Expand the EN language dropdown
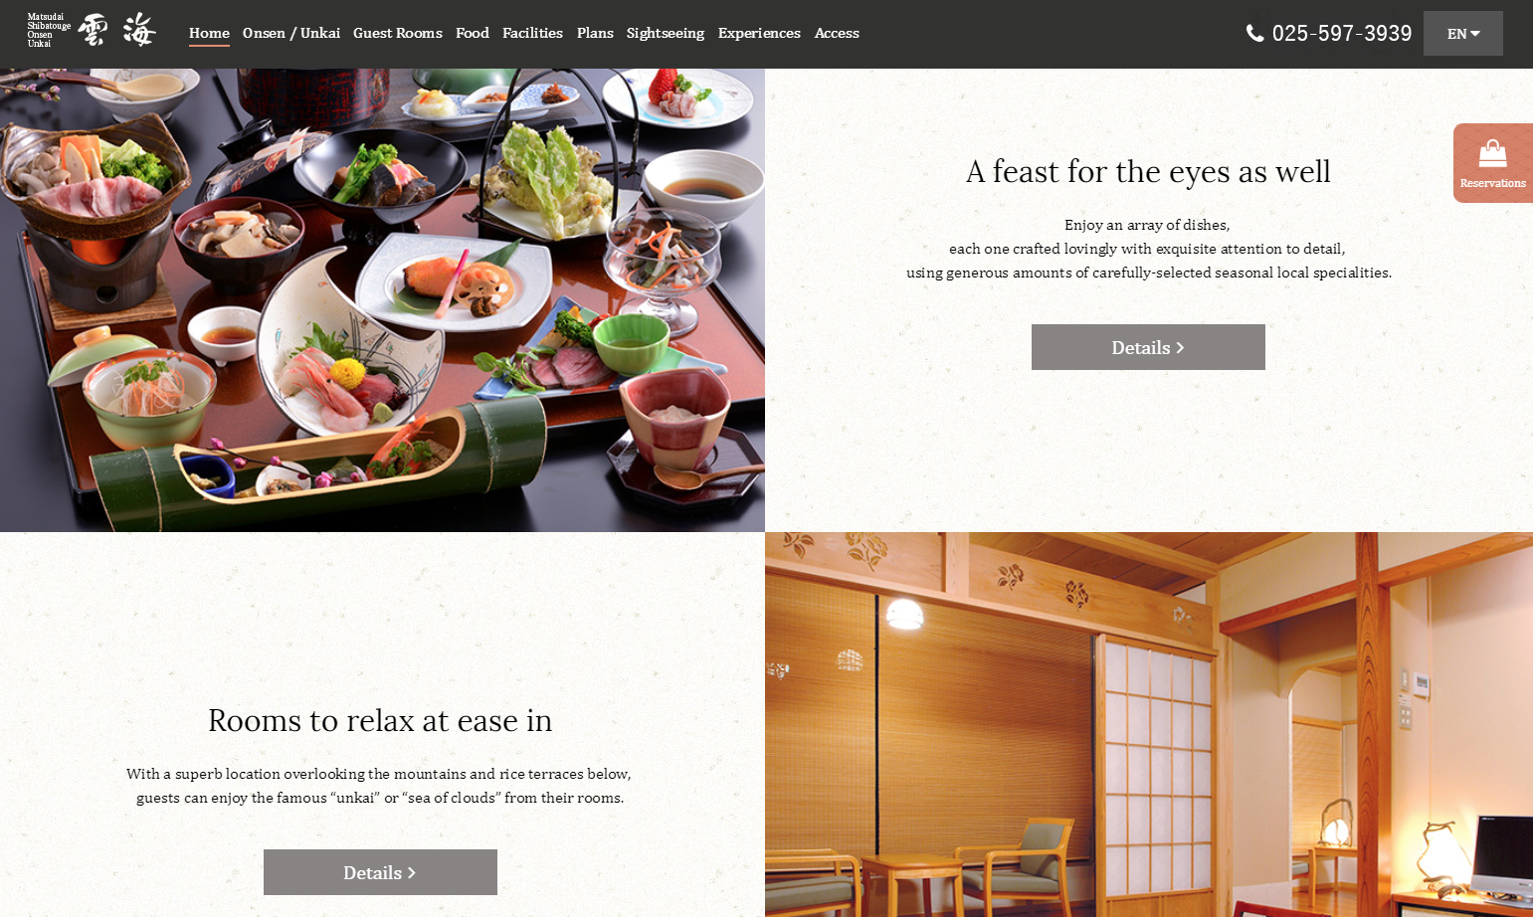 tap(1462, 34)
